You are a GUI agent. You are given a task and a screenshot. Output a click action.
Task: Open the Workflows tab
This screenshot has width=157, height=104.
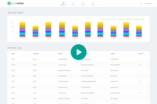pos(63,4)
